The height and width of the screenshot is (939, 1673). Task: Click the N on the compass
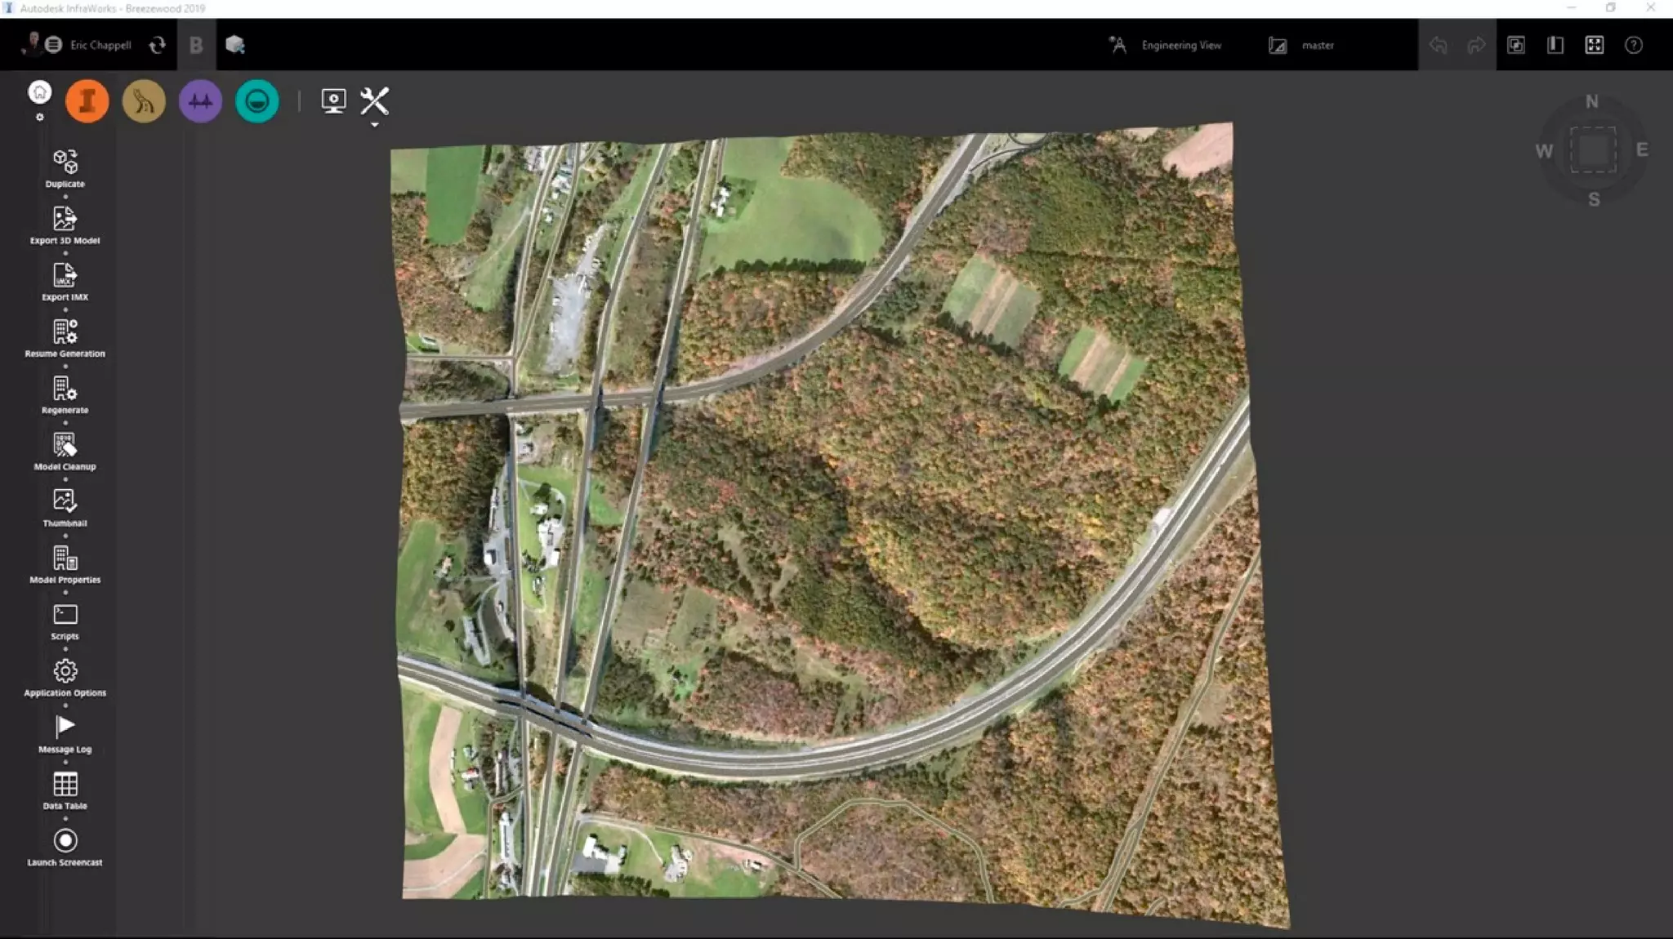(1591, 102)
